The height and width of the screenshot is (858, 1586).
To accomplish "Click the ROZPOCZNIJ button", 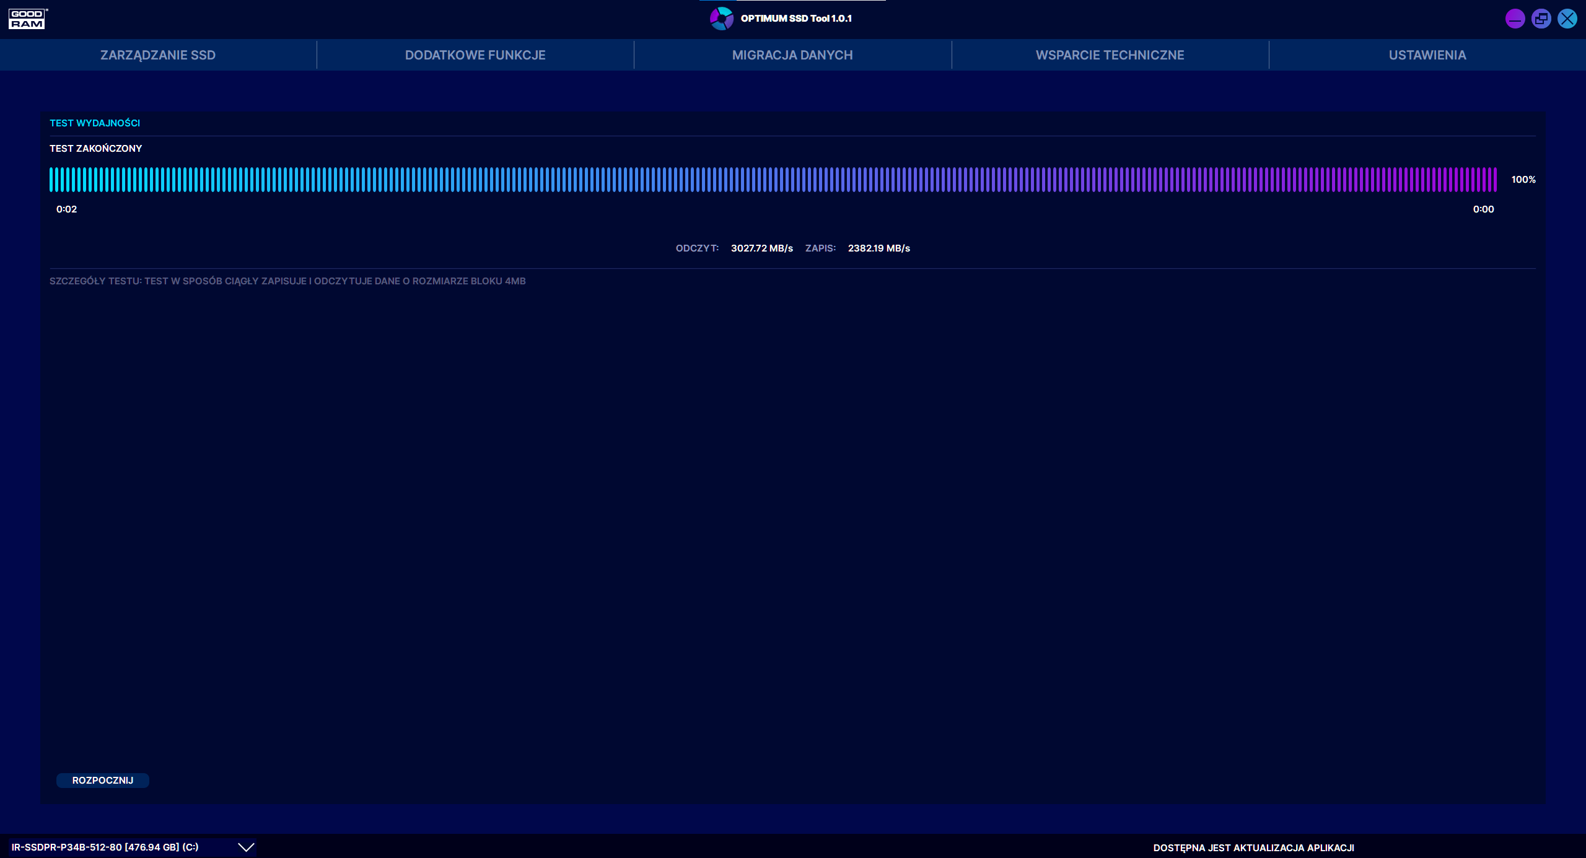I will pos(103,781).
